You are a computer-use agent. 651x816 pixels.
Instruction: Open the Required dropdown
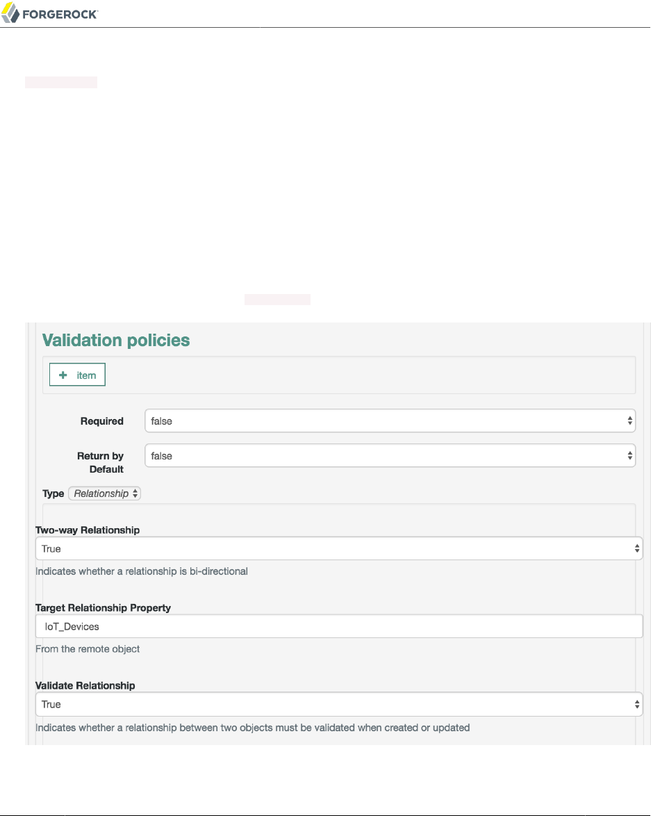[390, 421]
